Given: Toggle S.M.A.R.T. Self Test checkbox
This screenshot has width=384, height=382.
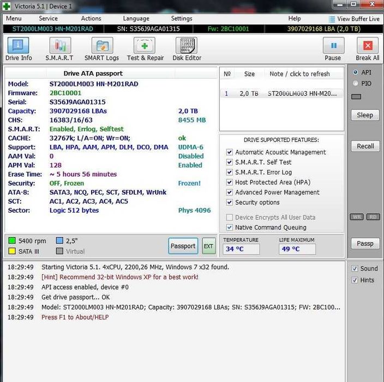Looking at the screenshot, I should coord(229,162).
